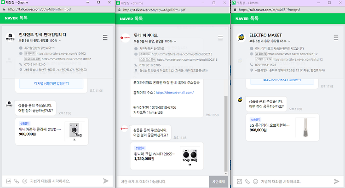
Task: Open emoji picker in 전자랜드 chat input bar
Action: (x=25, y=181)
